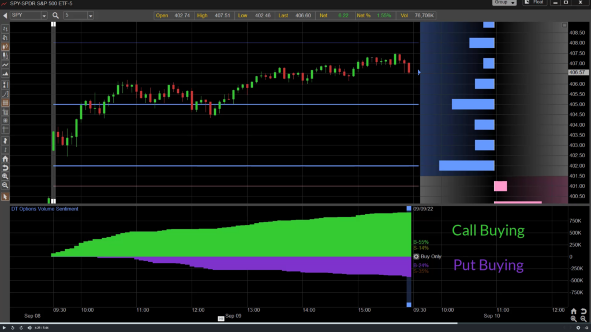The width and height of the screenshot is (591, 332).
Task: Click the symbol search magnifier icon
Action: point(55,16)
